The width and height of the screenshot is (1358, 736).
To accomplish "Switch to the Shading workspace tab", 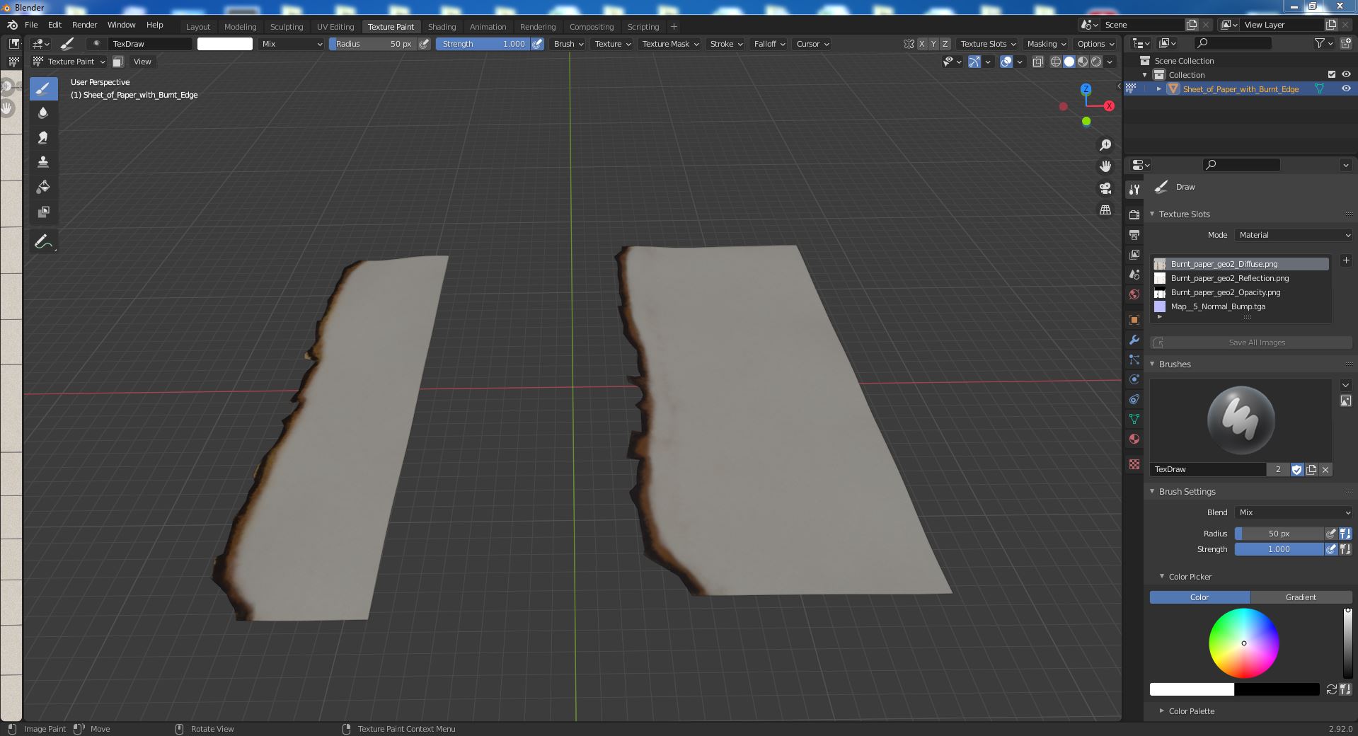I will [x=442, y=27].
